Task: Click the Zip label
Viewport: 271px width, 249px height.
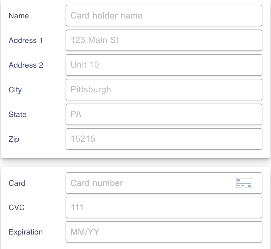Action: (x=14, y=139)
